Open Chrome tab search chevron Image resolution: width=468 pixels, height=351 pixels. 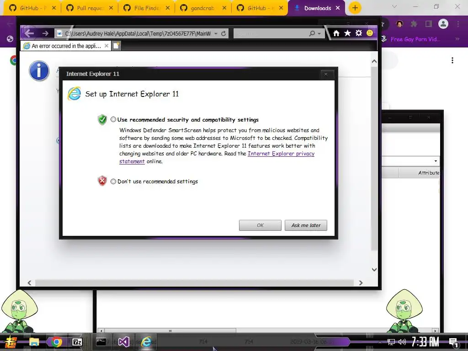[394, 6]
